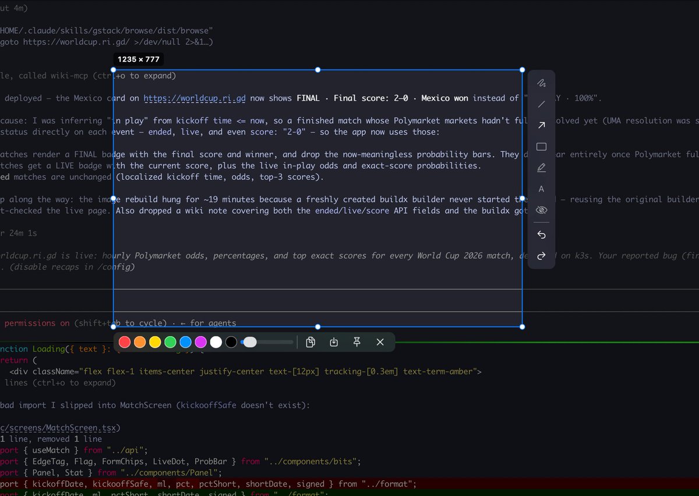Click the "(disable recaps in /config)" text
699x496 pixels.
[73, 267]
